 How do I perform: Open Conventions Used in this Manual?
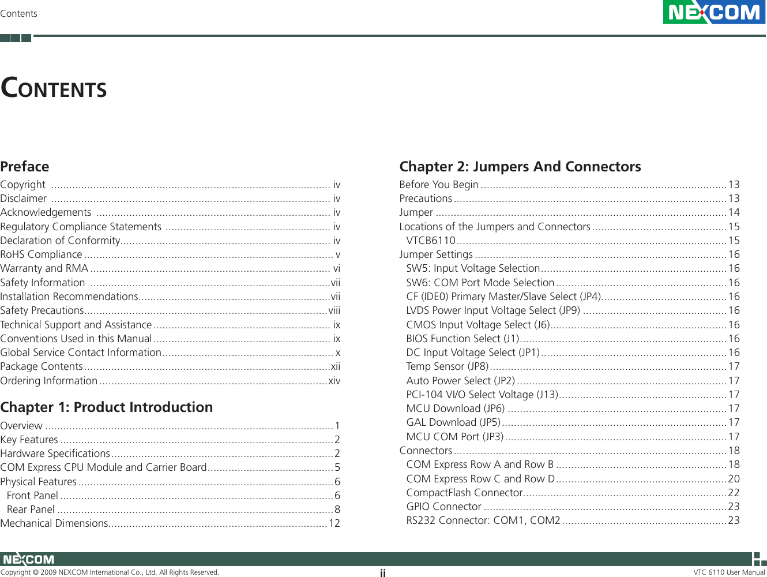pos(170,339)
